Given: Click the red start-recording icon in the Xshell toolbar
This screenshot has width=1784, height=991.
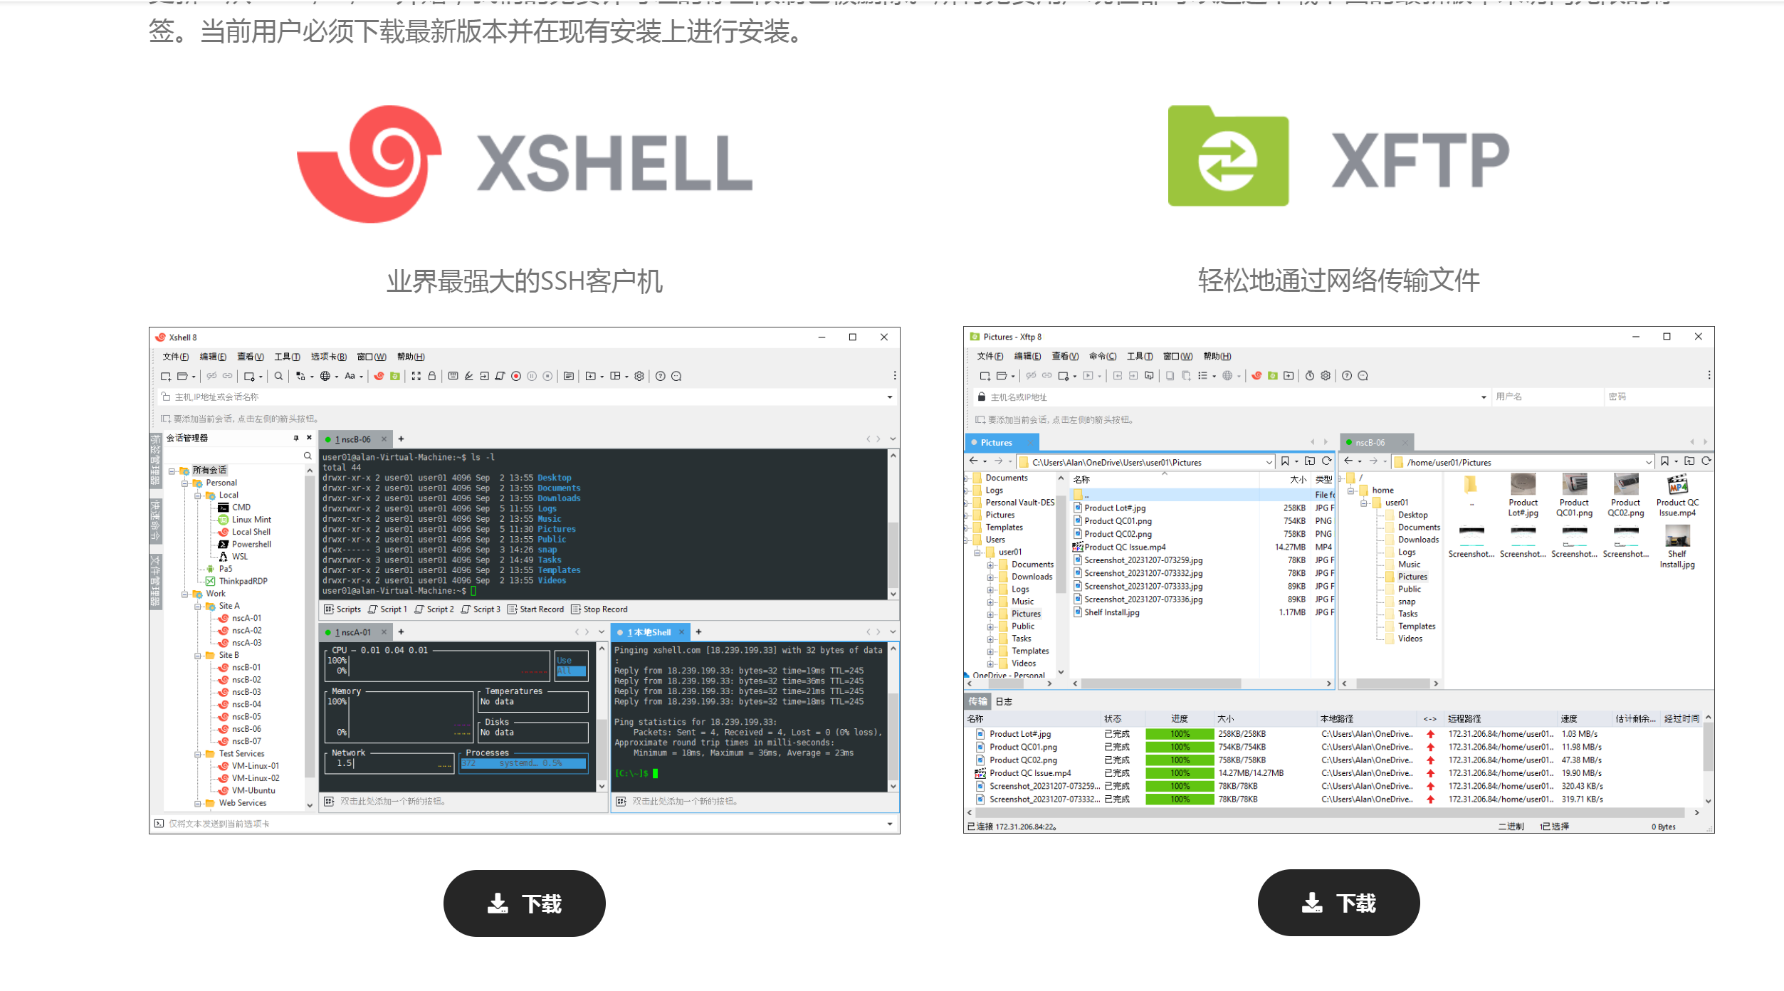Looking at the screenshot, I should [x=516, y=376].
